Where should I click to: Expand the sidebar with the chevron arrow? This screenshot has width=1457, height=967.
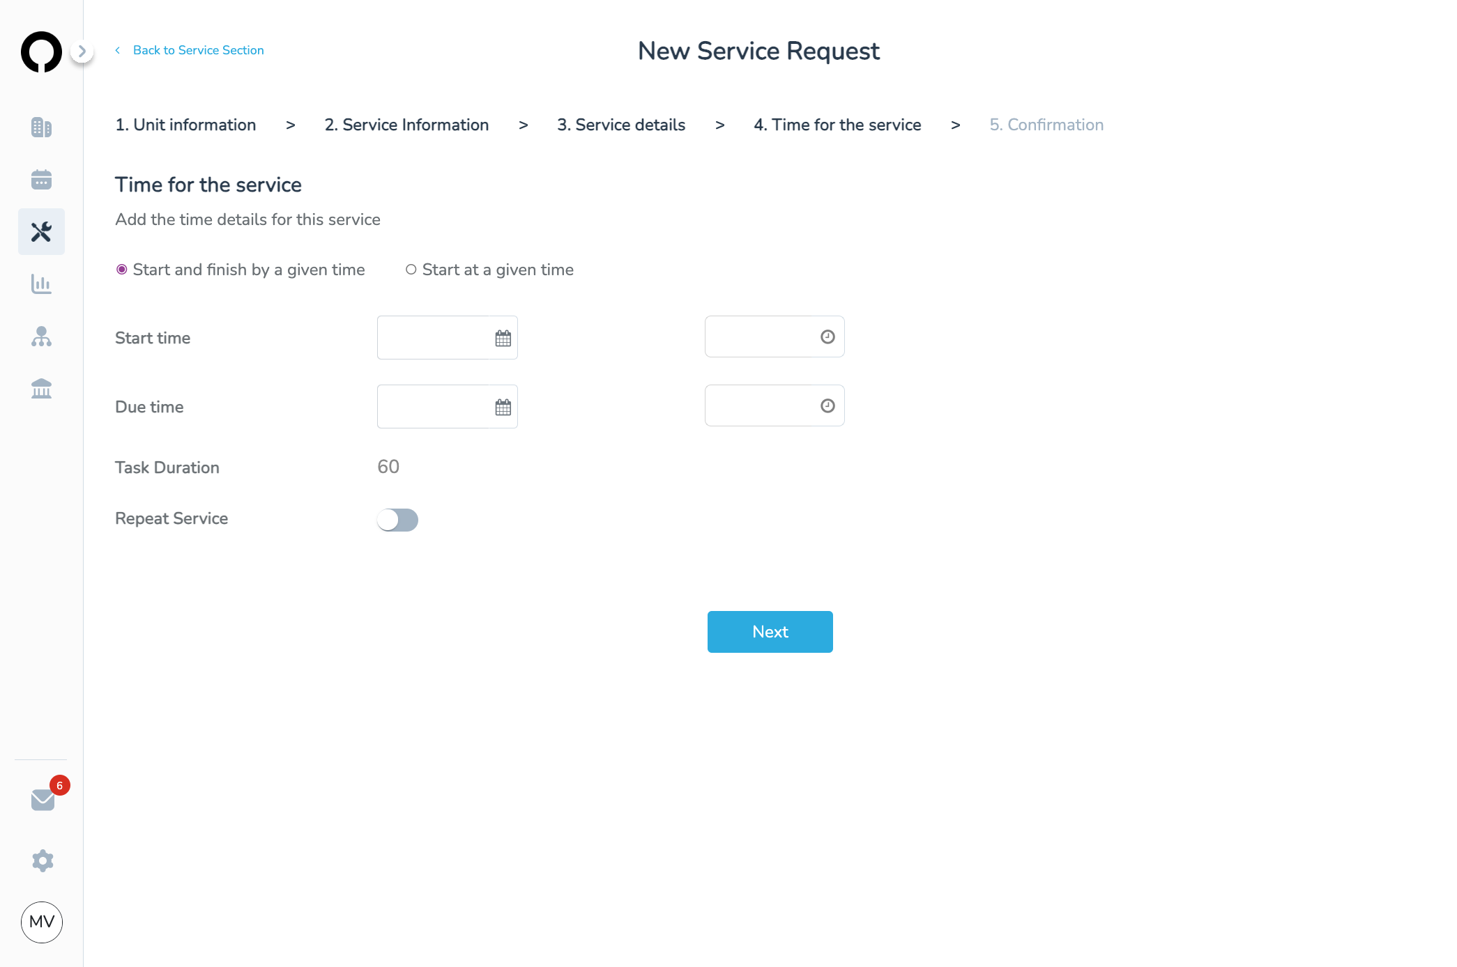click(82, 51)
